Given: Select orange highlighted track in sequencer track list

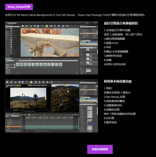Looking at the screenshot, I should (x=13, y=127).
